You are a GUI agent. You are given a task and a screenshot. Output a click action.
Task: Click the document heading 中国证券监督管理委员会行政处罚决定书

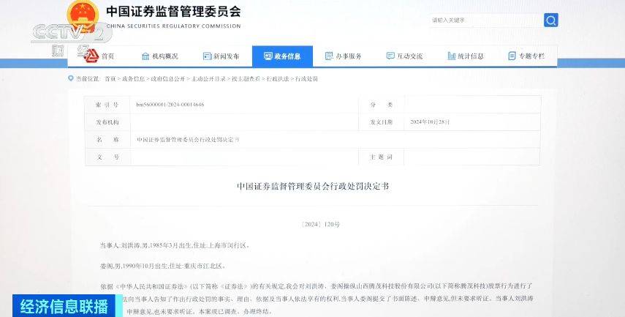click(x=313, y=187)
